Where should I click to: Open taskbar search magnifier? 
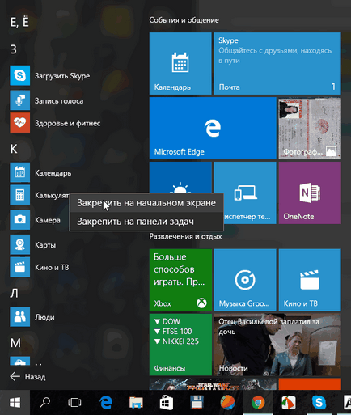(x=44, y=403)
